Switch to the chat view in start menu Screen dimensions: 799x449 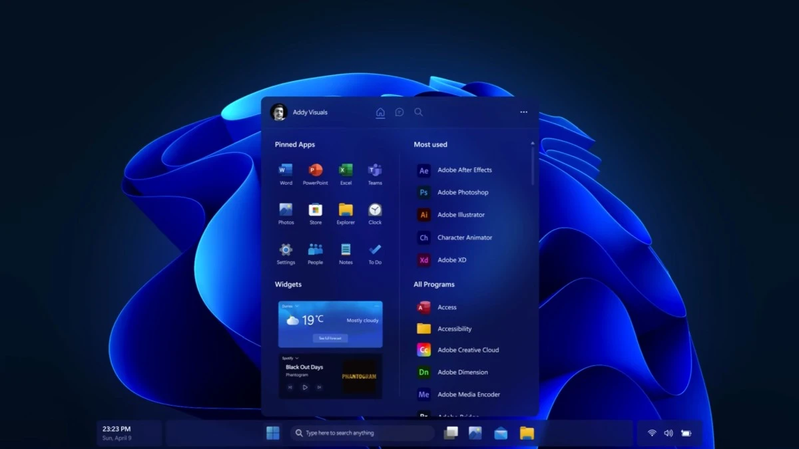[x=399, y=112]
